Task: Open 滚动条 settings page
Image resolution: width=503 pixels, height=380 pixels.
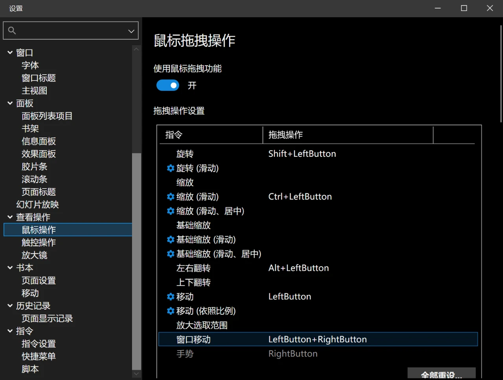Action: point(35,179)
